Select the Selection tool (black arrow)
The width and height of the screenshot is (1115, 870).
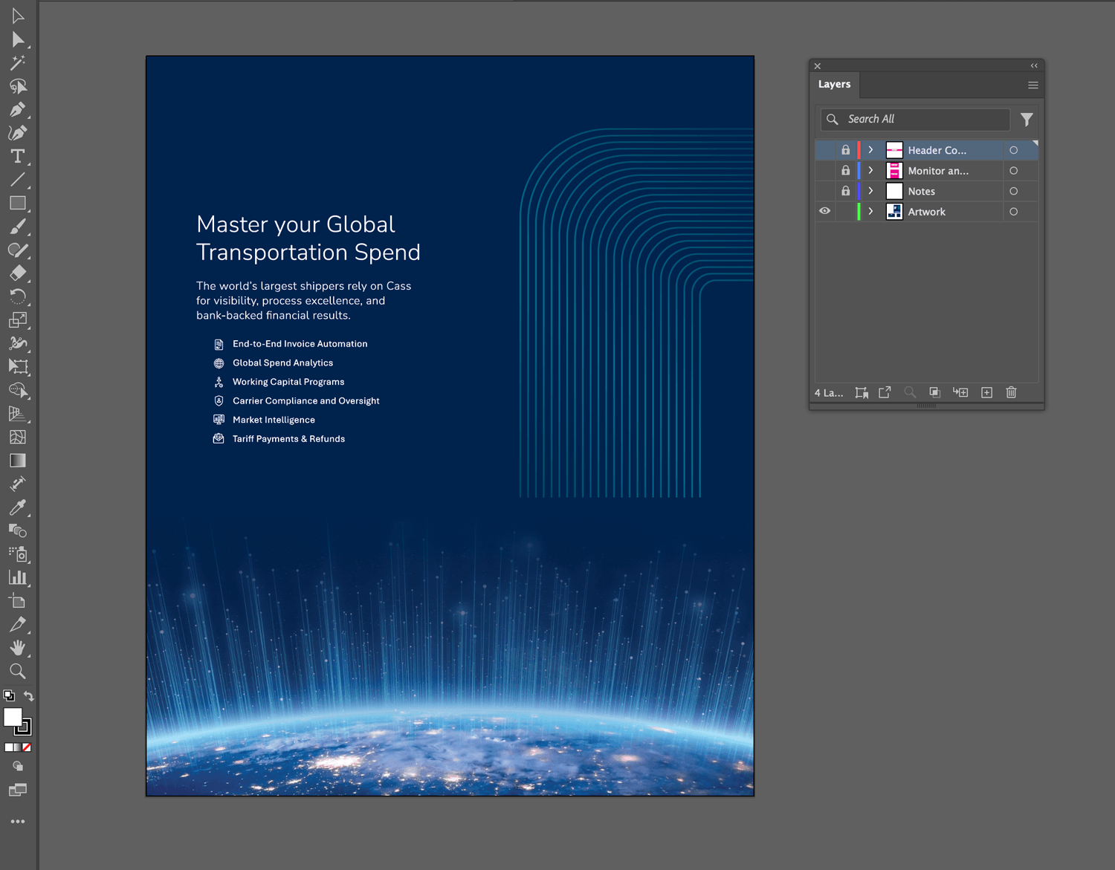tap(18, 16)
